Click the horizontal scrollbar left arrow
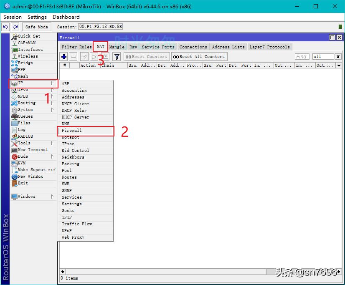345x285 pixels. pyautogui.click(x=63, y=272)
